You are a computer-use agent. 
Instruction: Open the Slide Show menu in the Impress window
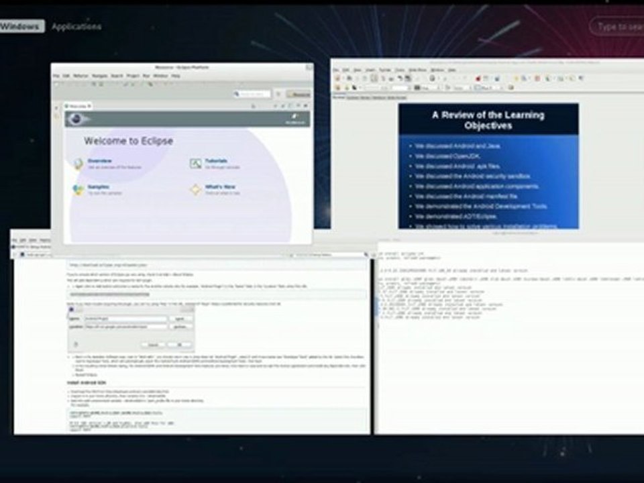pyautogui.click(x=417, y=70)
